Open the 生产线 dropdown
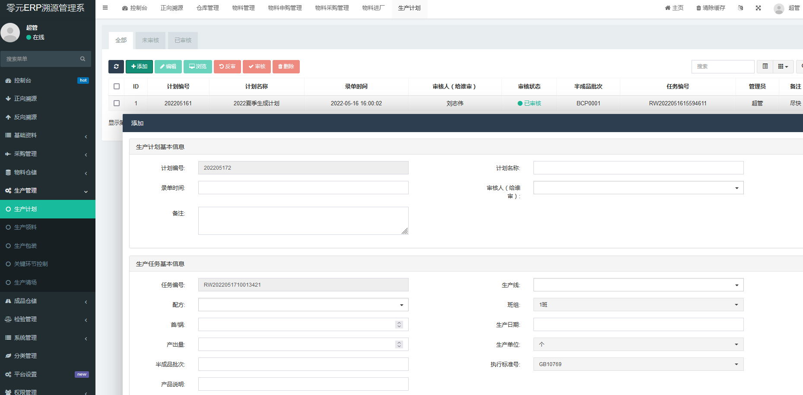The height and width of the screenshot is (395, 803). click(638, 285)
